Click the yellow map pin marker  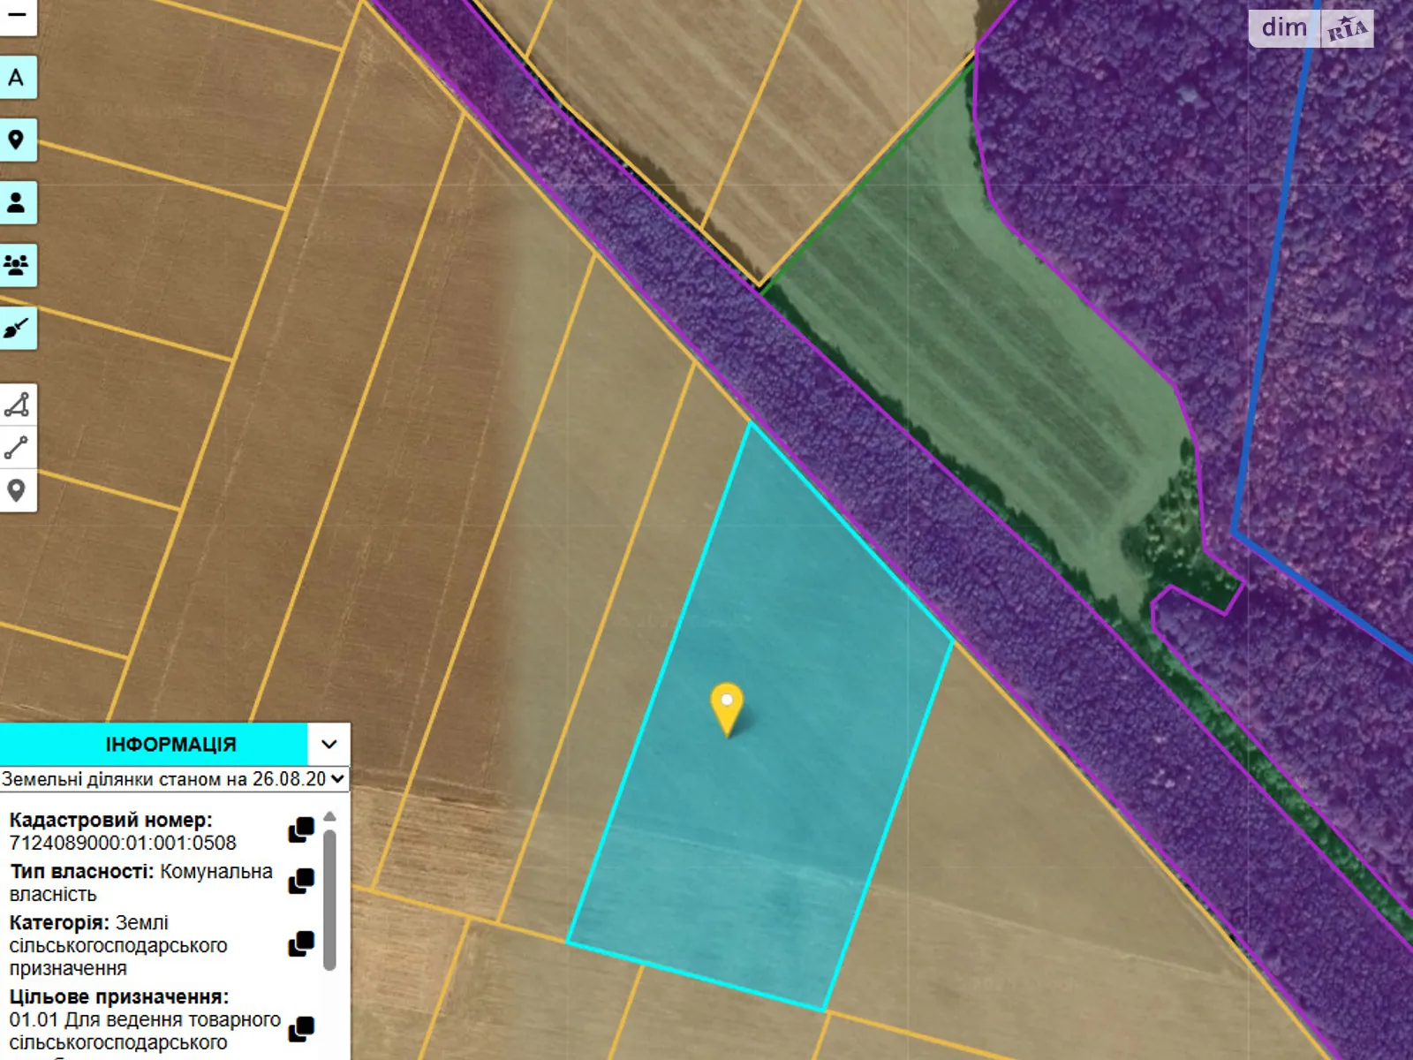(x=727, y=707)
